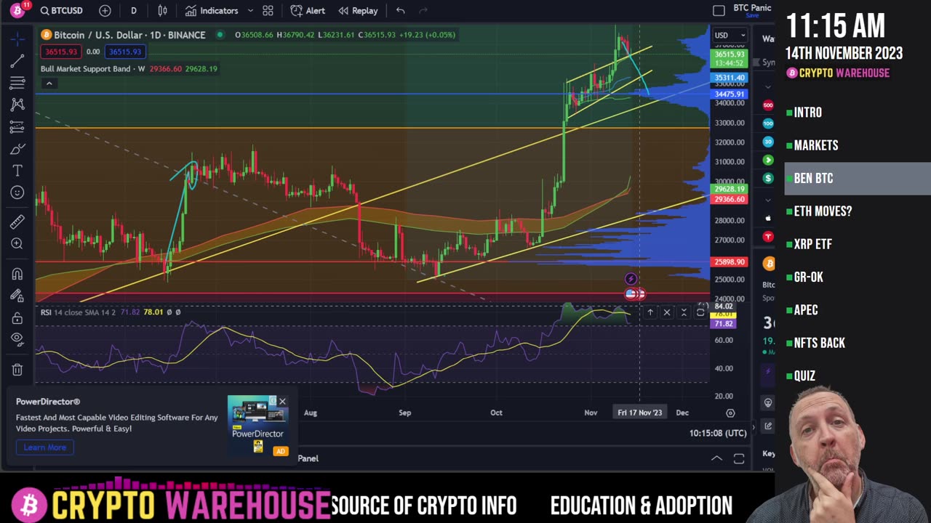Click the 10:15:08 (UTC) timezone selector
This screenshot has width=931, height=523.
(x=718, y=433)
